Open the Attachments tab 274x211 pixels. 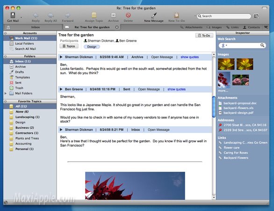pos(191,27)
